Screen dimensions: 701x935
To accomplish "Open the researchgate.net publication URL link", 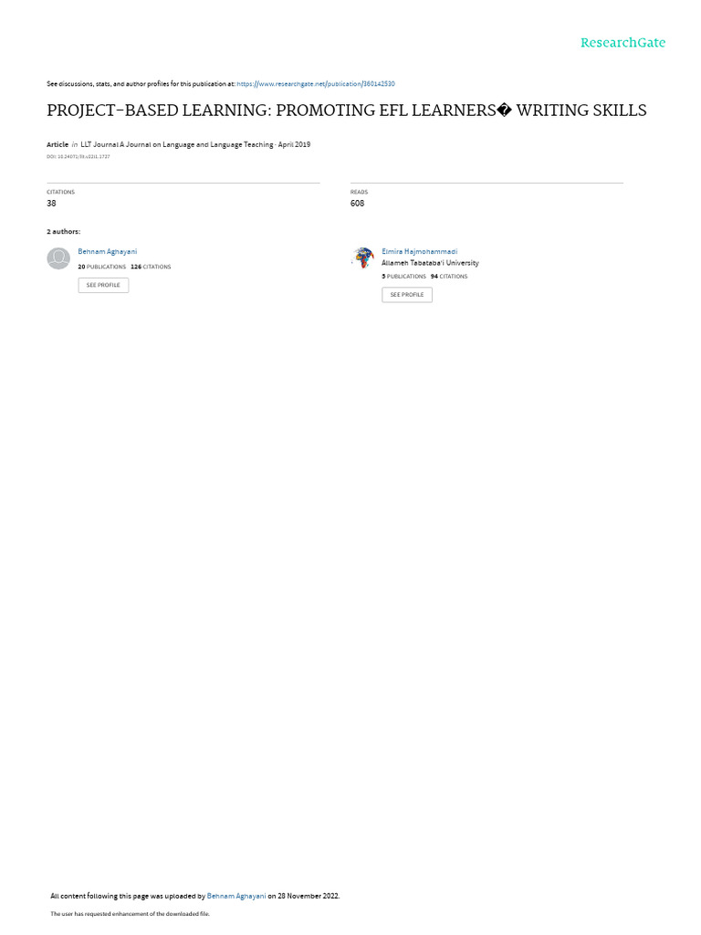I will tap(315, 84).
